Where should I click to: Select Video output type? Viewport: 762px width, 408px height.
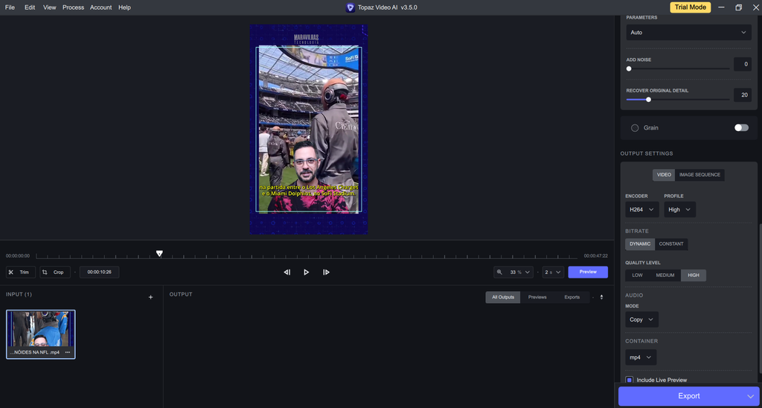pyautogui.click(x=664, y=175)
